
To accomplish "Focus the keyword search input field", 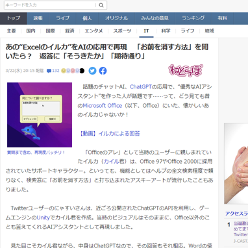I will point(50,5).
